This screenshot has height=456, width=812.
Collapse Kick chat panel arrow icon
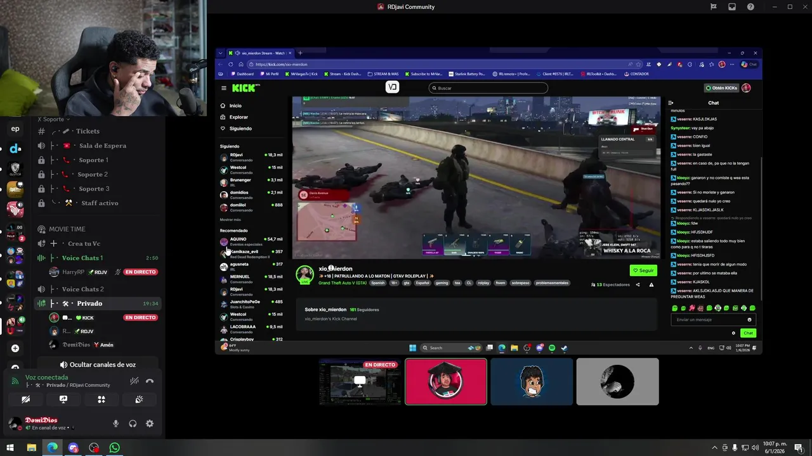pyautogui.click(x=671, y=103)
